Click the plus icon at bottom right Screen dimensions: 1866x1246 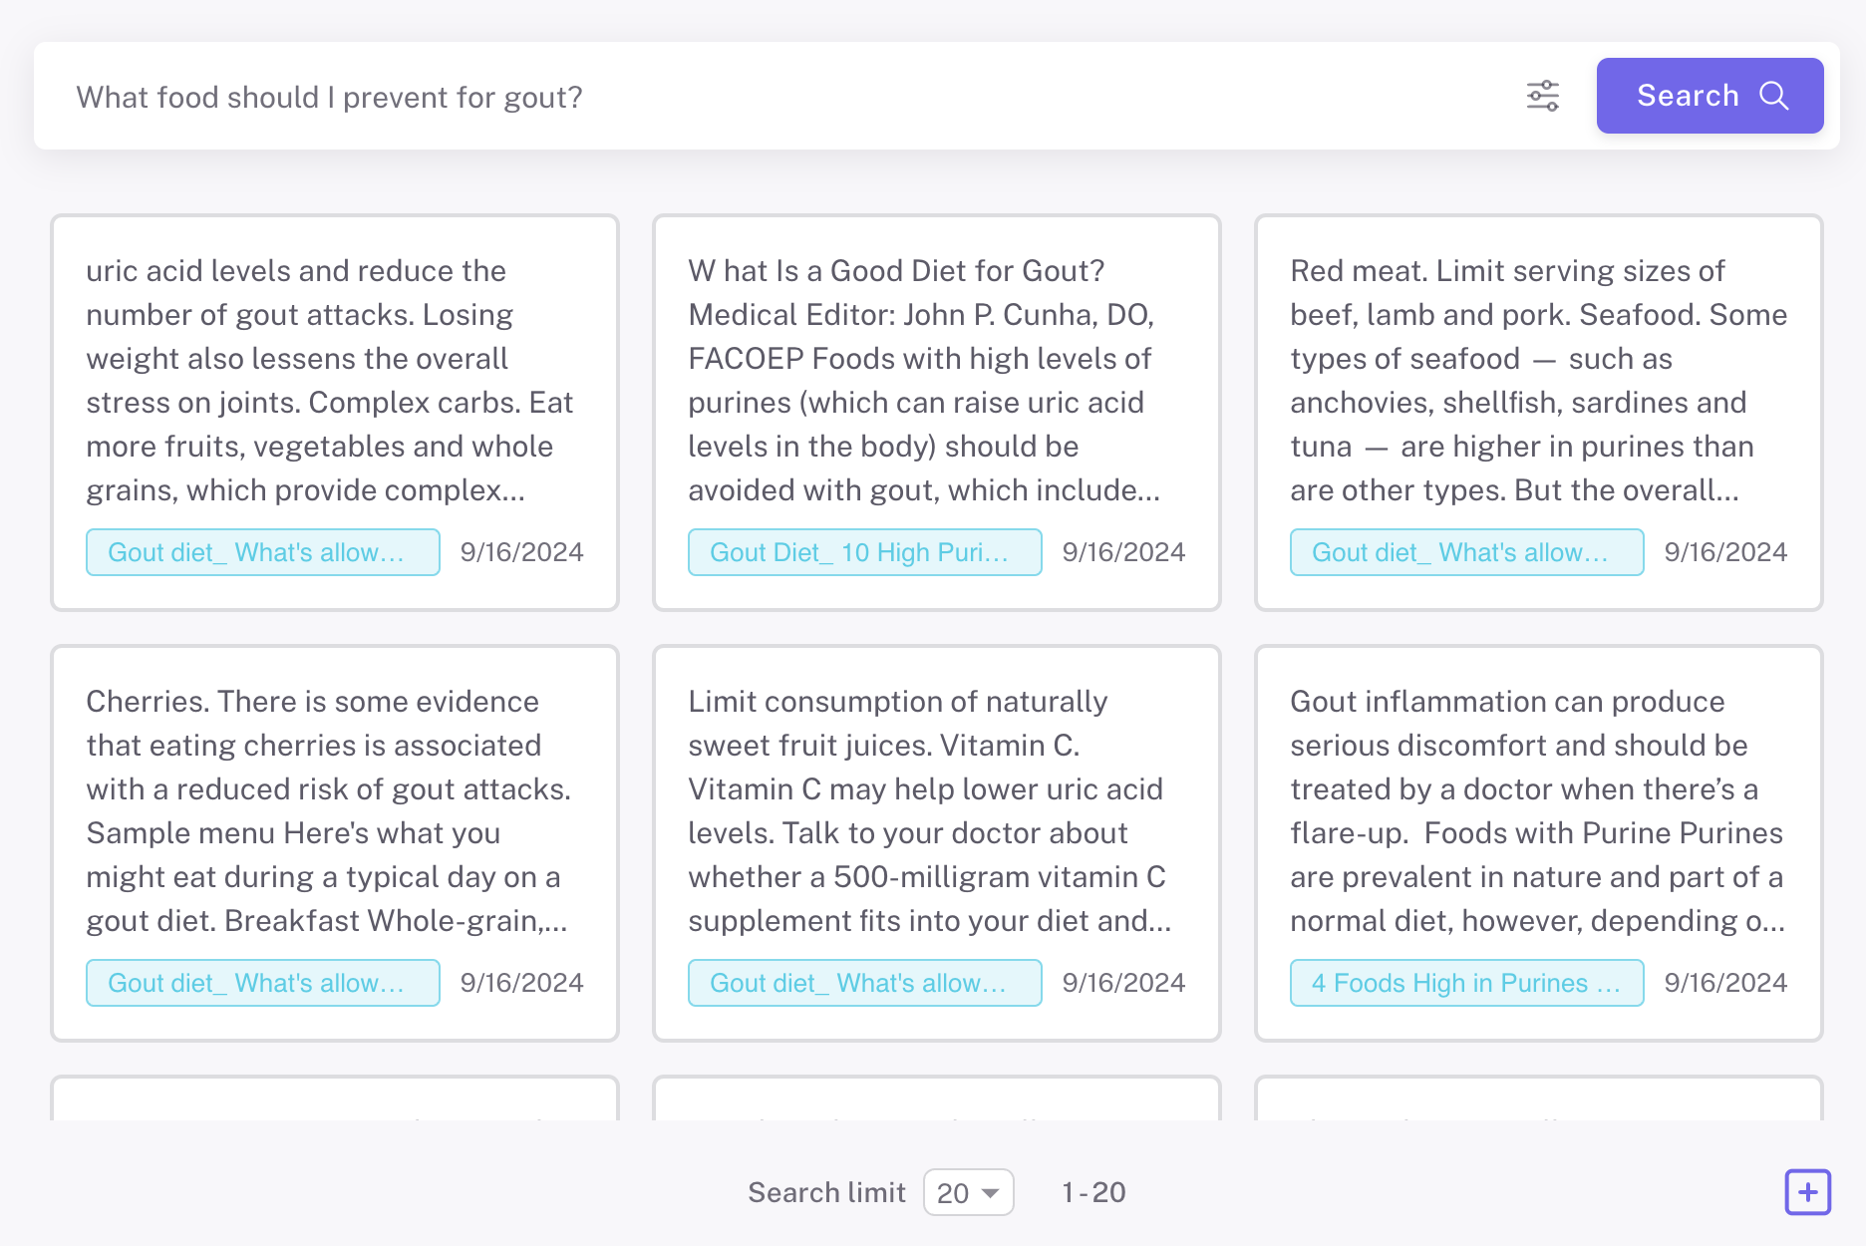1807,1192
